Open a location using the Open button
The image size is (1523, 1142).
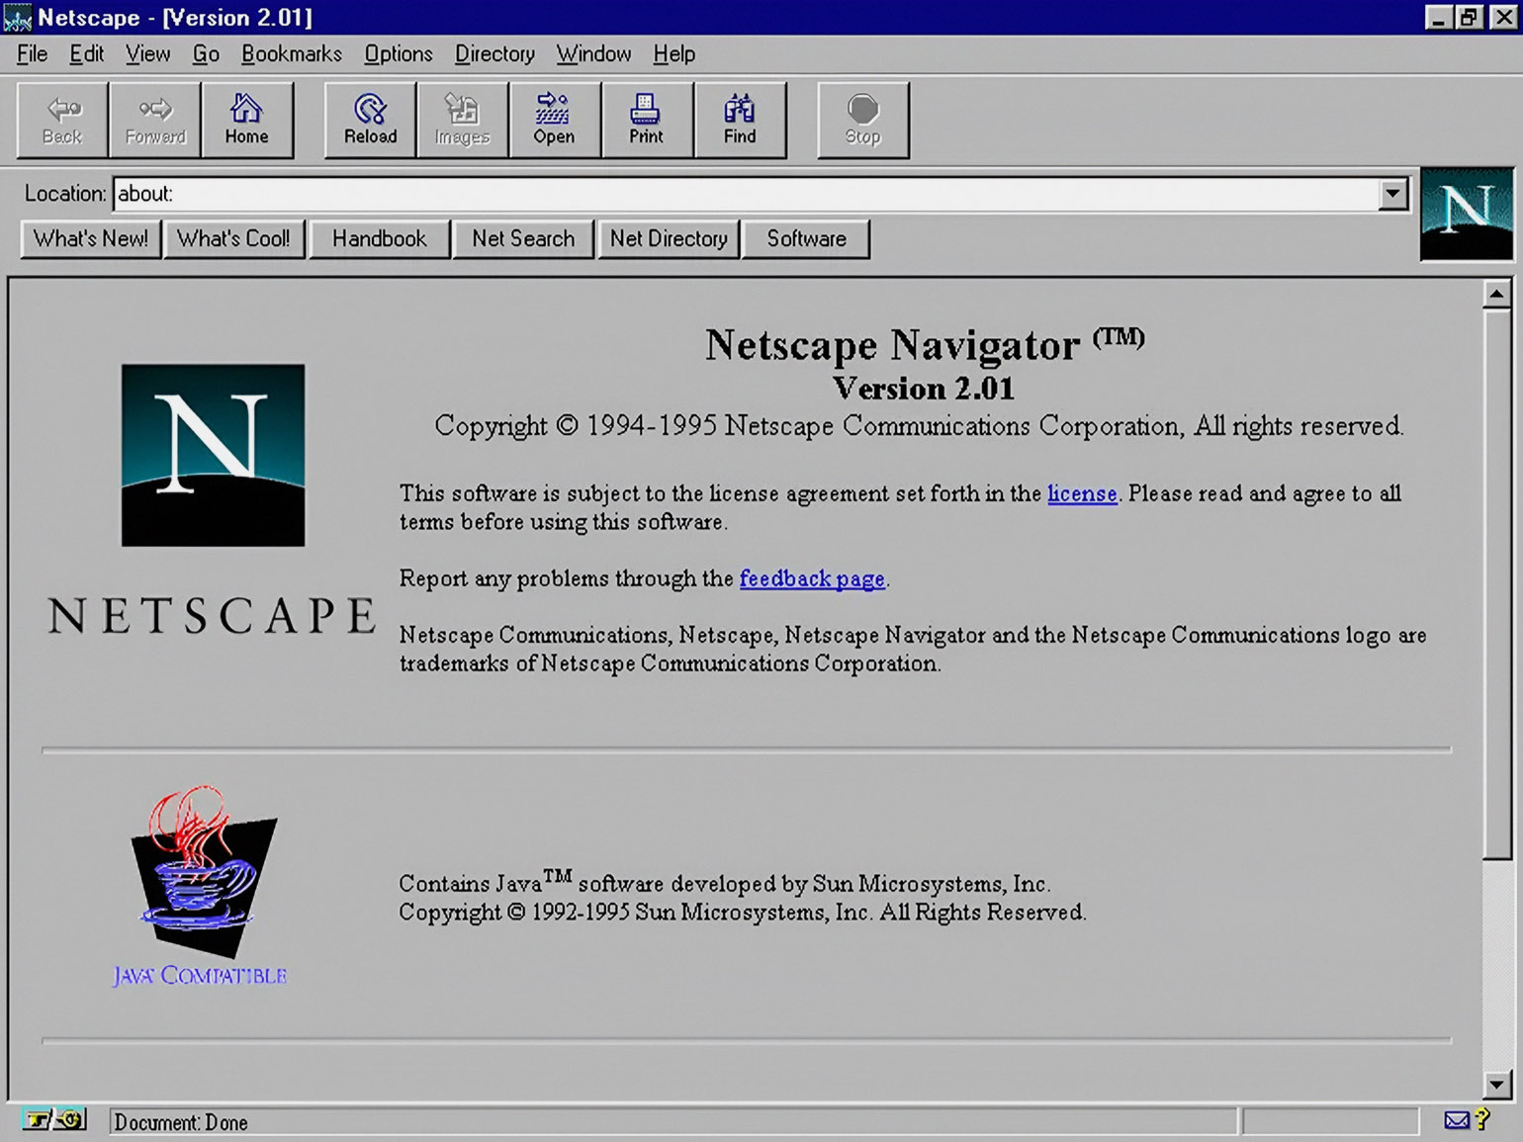point(554,121)
